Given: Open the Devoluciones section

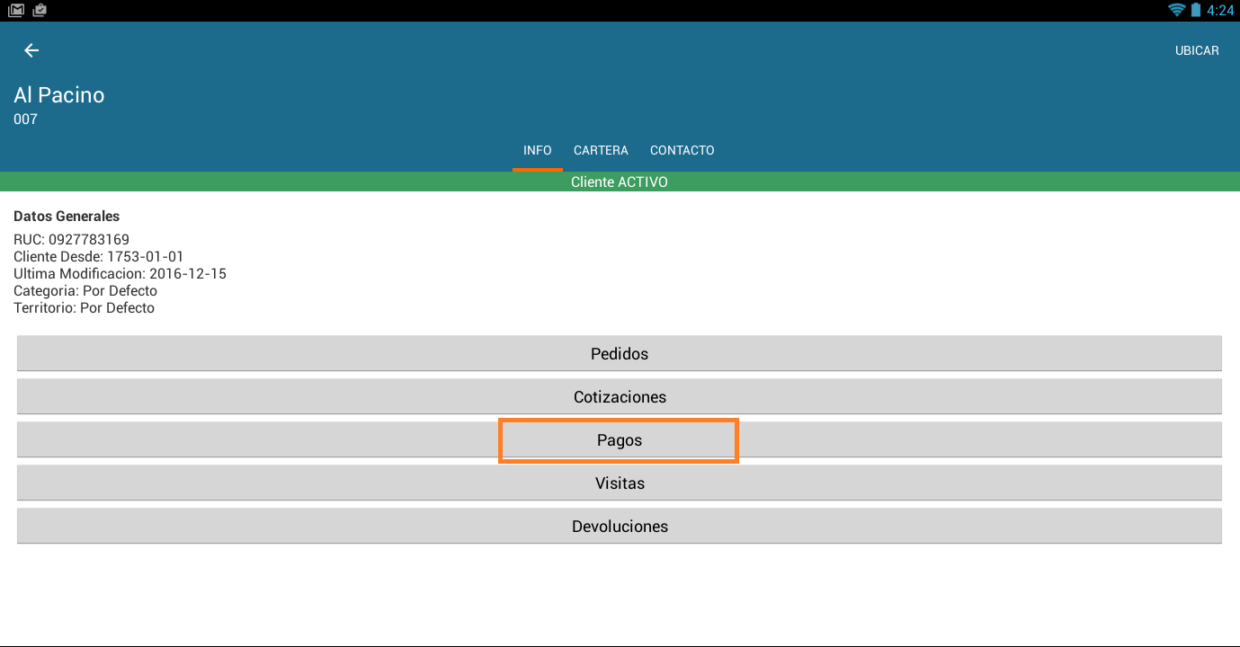Looking at the screenshot, I should (620, 526).
